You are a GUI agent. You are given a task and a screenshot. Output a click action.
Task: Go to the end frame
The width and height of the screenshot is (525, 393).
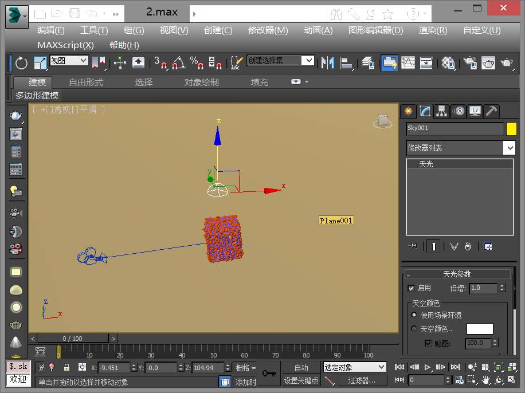pos(455,367)
